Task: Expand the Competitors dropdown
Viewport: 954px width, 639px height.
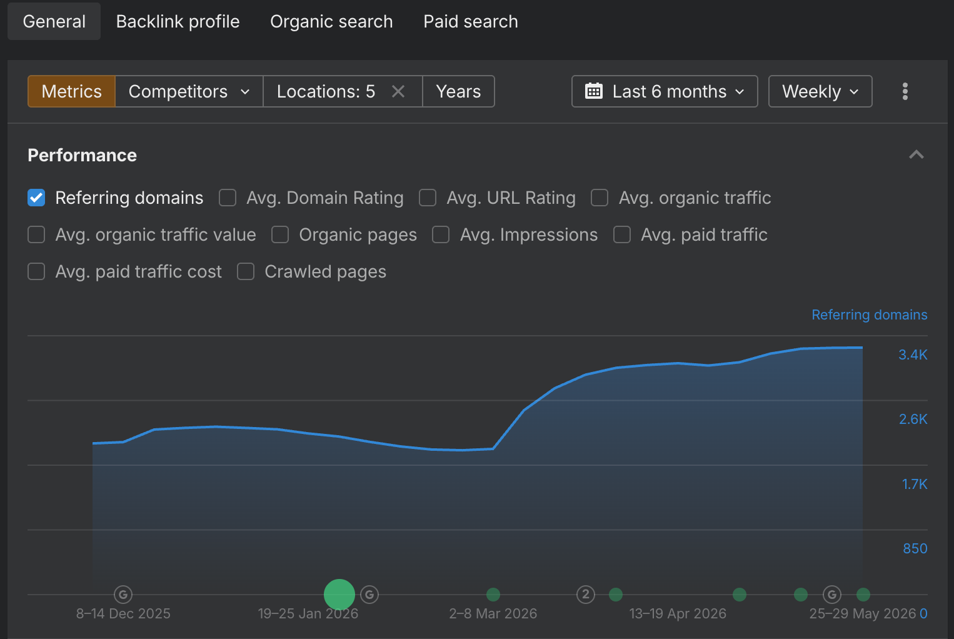Action: [189, 91]
